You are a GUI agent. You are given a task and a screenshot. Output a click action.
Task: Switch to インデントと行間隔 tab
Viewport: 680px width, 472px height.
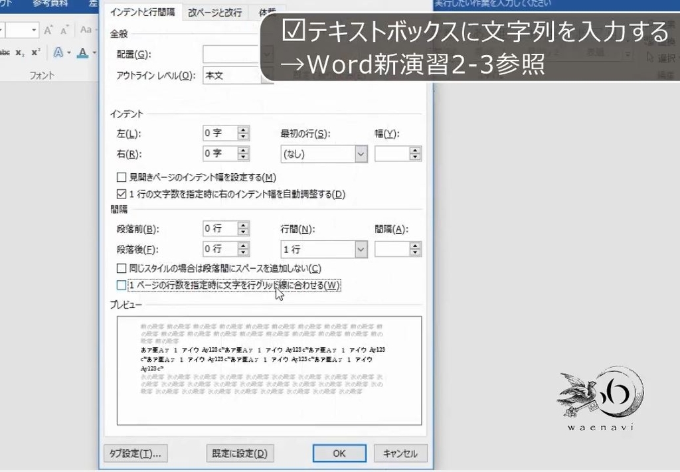(142, 12)
